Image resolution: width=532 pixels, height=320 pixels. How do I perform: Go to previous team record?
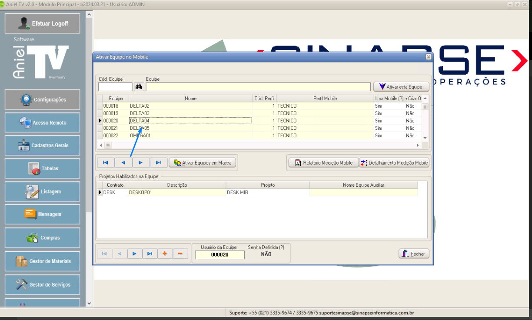(x=123, y=163)
